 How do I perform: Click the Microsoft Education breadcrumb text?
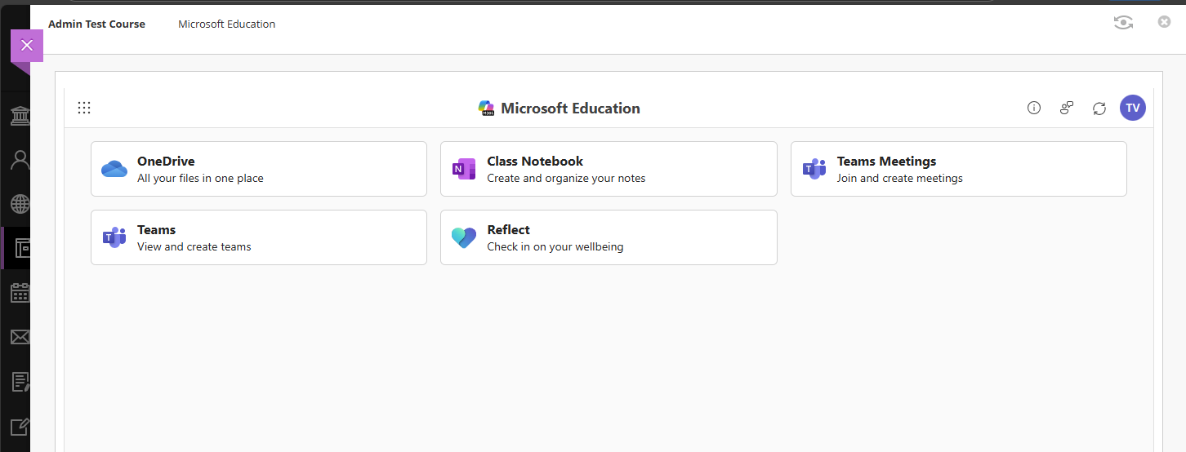point(226,24)
